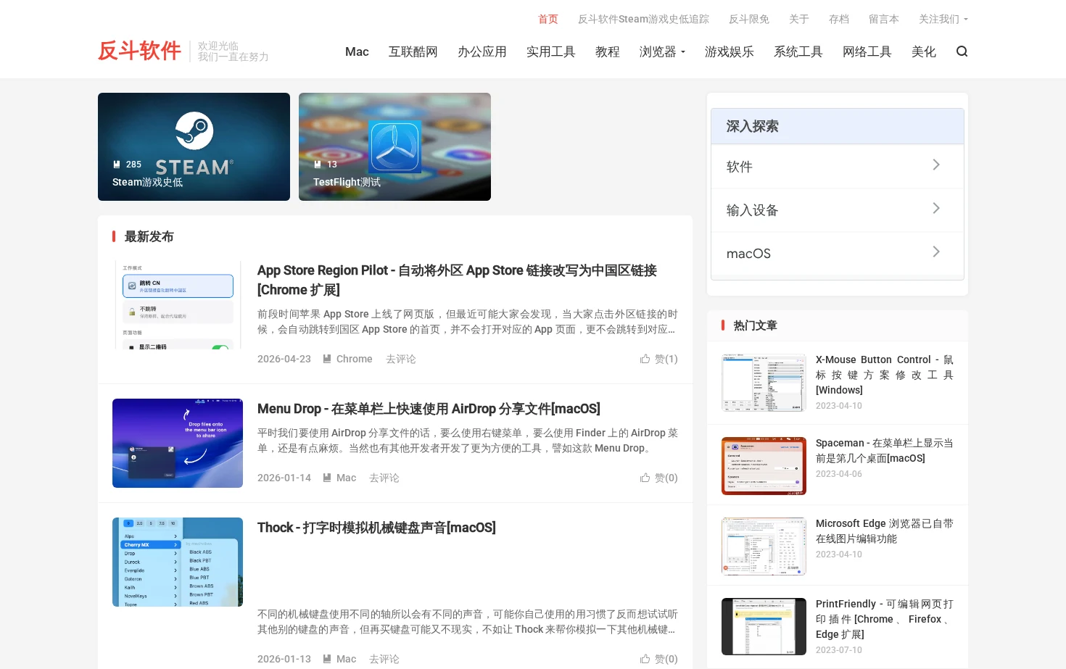Open App Store Region Pilot article title
Screen dimensions: 1066x669
pyautogui.click(x=457, y=280)
